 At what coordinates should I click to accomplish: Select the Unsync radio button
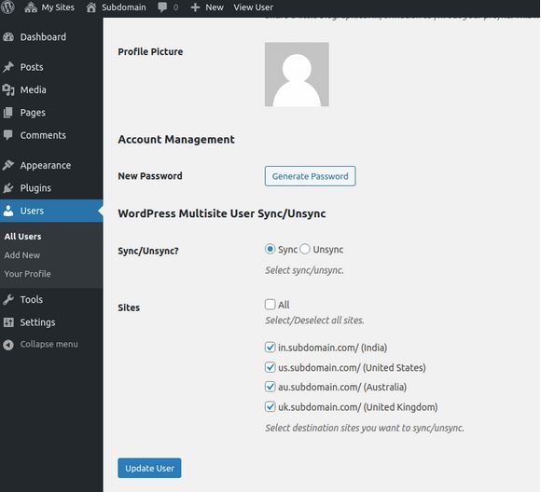pyautogui.click(x=305, y=249)
